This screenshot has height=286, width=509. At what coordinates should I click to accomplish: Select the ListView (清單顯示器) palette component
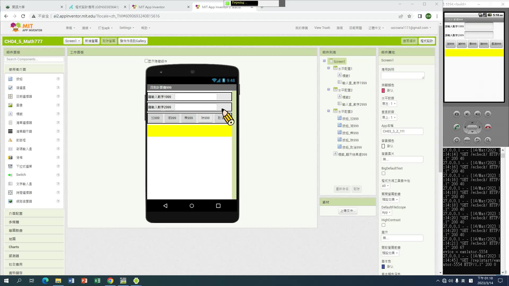pos(24,131)
